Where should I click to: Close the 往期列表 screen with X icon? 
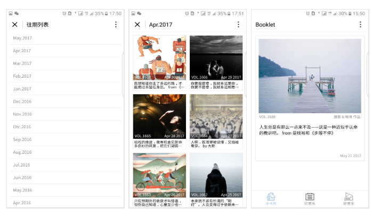tap(15, 24)
